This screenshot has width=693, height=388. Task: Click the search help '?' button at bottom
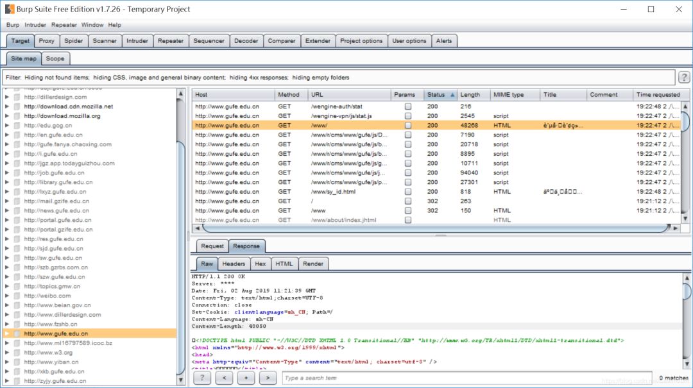201,378
